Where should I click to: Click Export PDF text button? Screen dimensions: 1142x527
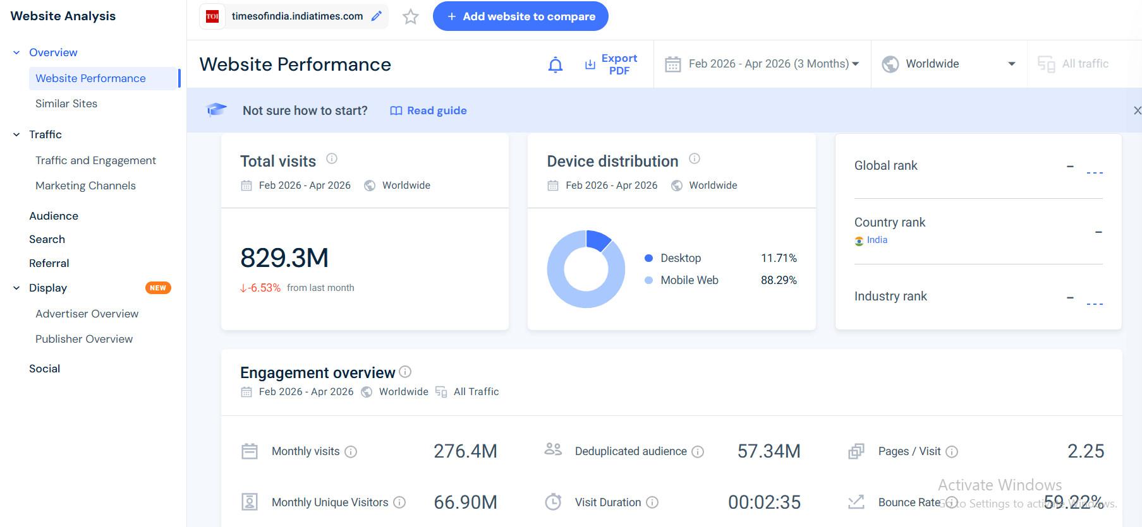tap(619, 64)
